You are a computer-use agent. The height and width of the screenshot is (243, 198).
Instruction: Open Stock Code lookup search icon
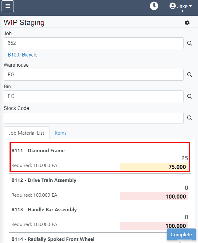coord(189,118)
